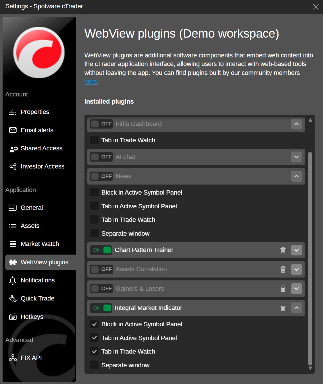Screen dimensions: 323x384
Task: Click the Hotkeys keyboard icon
Action: coord(13,317)
